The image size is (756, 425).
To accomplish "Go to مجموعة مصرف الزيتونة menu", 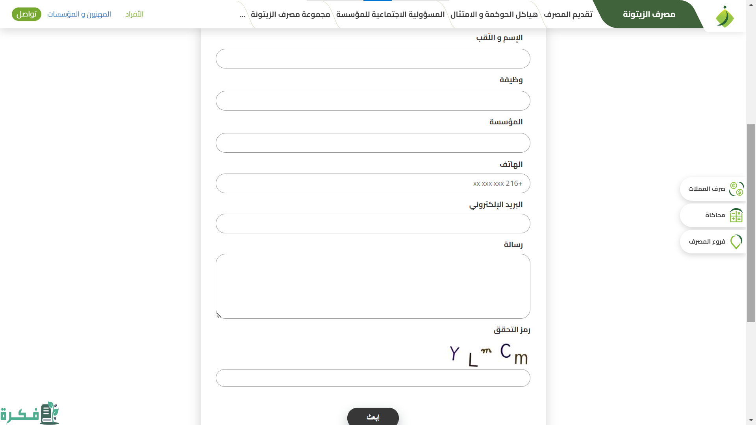I will (x=291, y=15).
